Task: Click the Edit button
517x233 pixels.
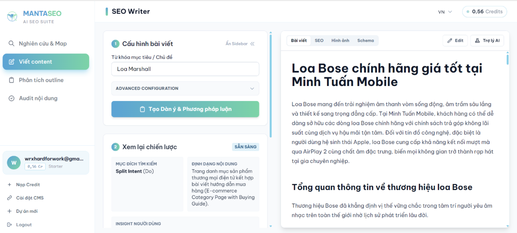Action: 455,40
